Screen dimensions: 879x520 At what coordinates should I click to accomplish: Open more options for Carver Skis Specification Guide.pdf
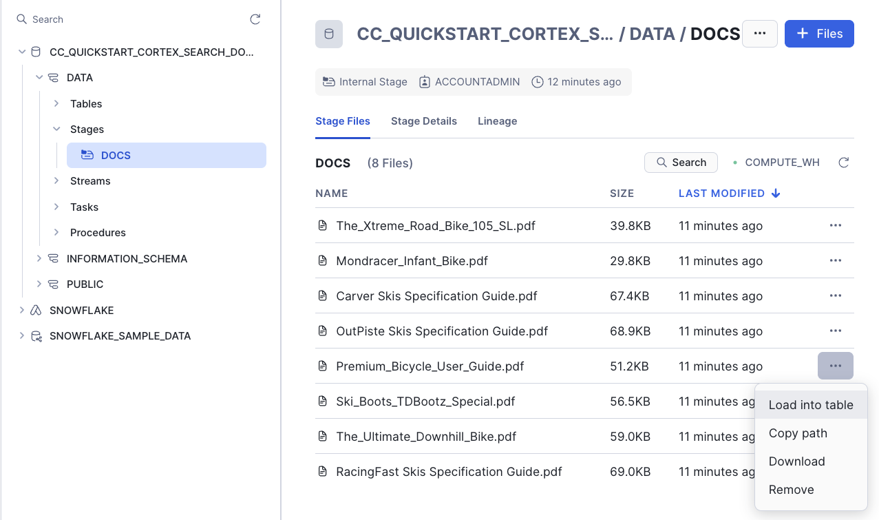[835, 296]
